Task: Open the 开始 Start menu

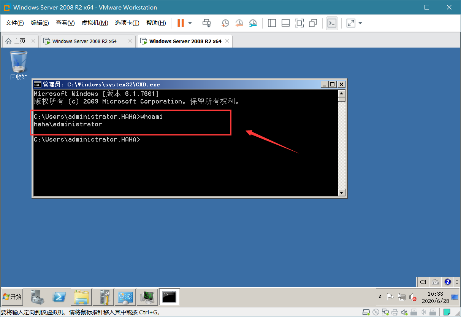Action: click(12, 297)
